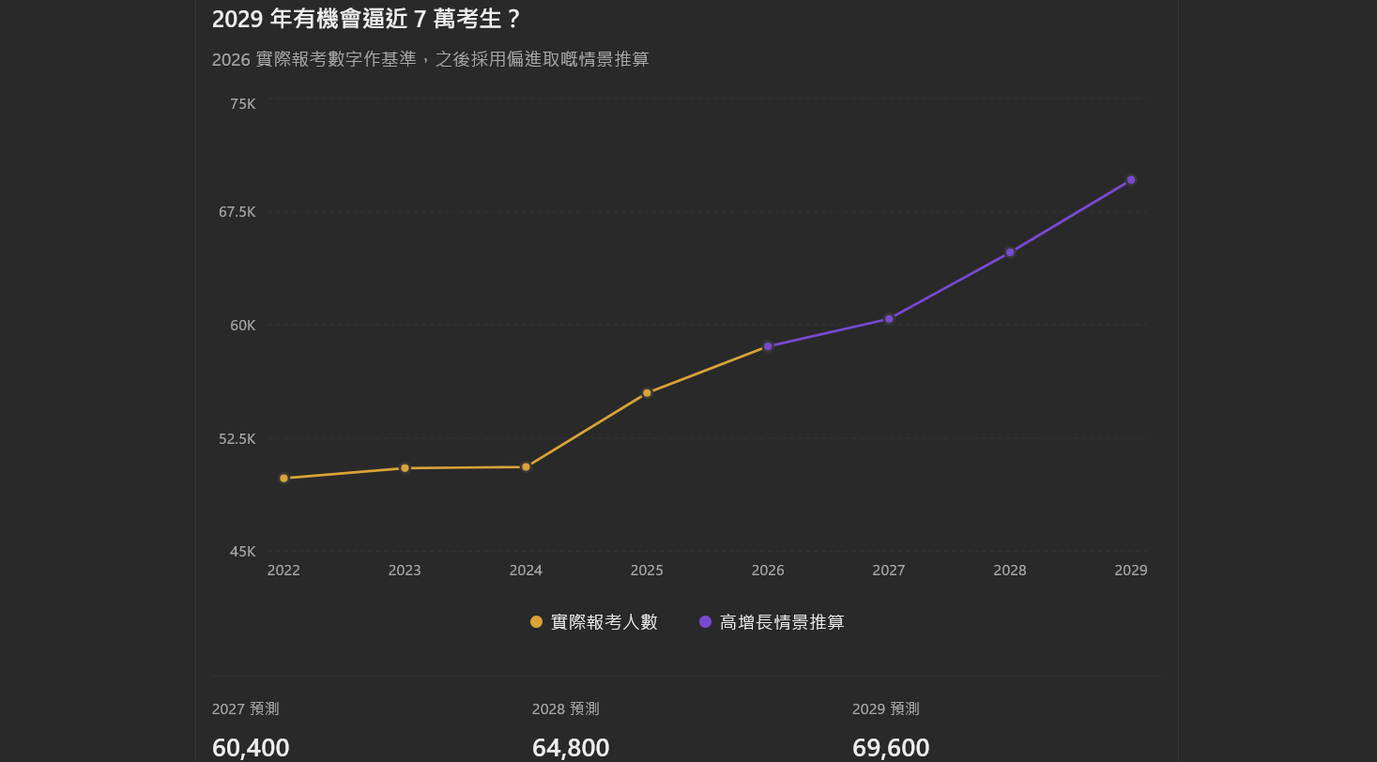This screenshot has height=762, width=1377.
Task: Click the 2027 x-axis label
Action: [889, 571]
